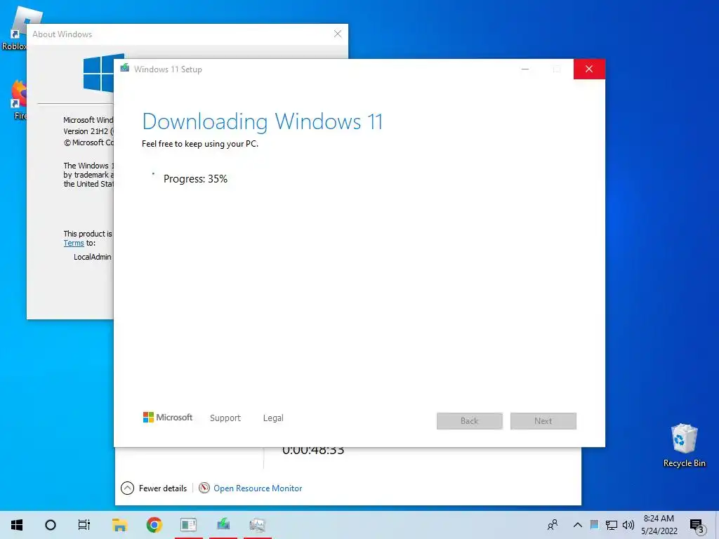The width and height of the screenshot is (719, 539).
Task: Open File Explorer from taskbar
Action: [x=119, y=525]
